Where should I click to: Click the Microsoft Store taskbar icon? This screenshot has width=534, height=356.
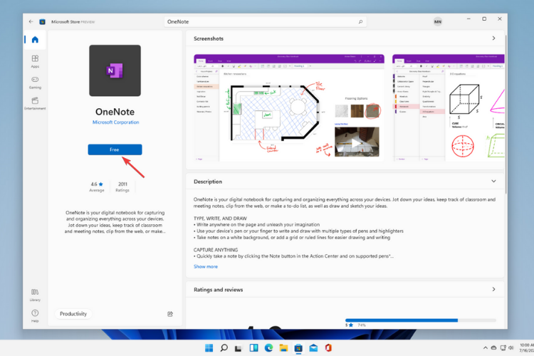pos(298,348)
